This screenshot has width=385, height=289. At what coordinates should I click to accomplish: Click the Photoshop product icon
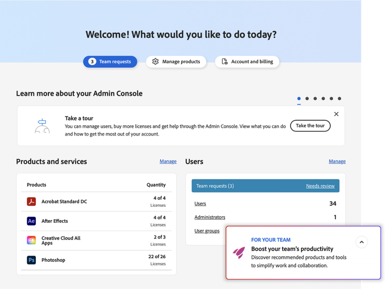click(31, 260)
